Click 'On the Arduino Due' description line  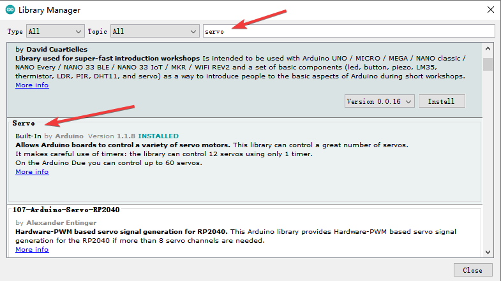pyautogui.click(x=108, y=162)
